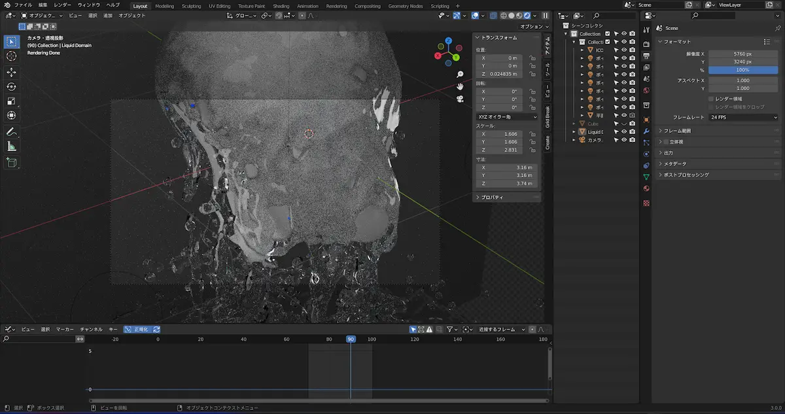Open the ツール sidebar tab

548,69
